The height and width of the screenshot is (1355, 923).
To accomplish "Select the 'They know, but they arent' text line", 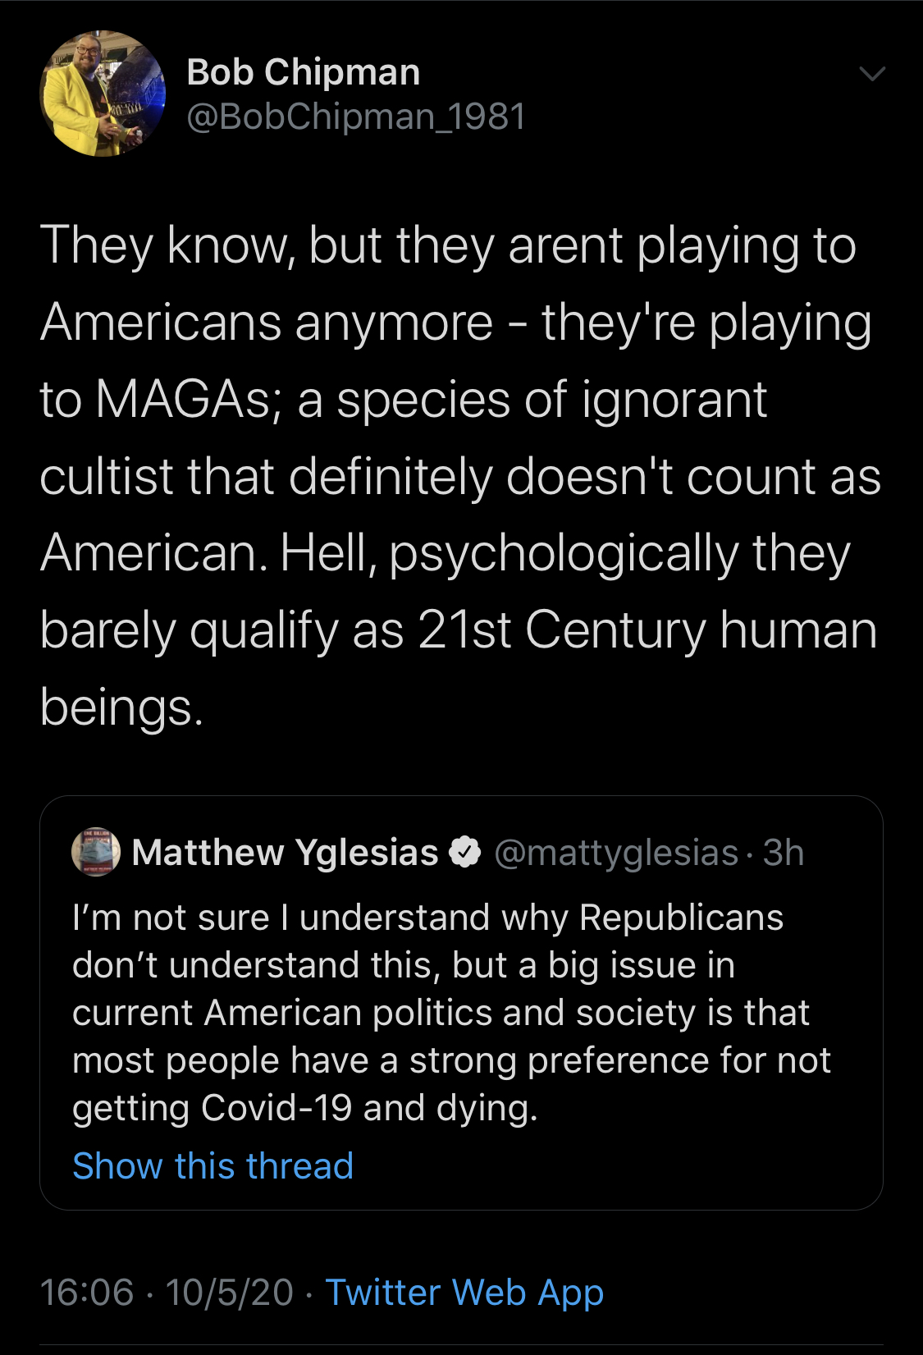I will (x=448, y=246).
